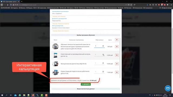The height and width of the screenshot is (97, 173).
Task: Click the attestation commission program thumbnail
Action: [55, 47]
